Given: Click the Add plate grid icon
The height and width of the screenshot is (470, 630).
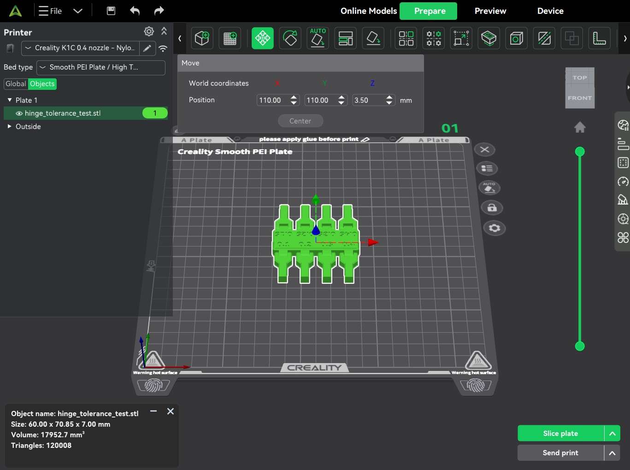Looking at the screenshot, I should [230, 38].
